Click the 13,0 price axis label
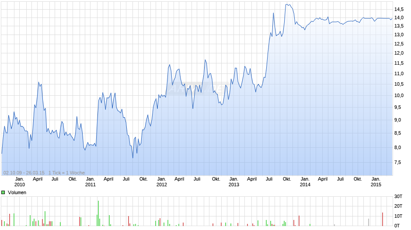 tap(399, 35)
